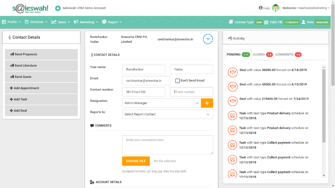Click the first Collect payment task icon

[x=233, y=145]
